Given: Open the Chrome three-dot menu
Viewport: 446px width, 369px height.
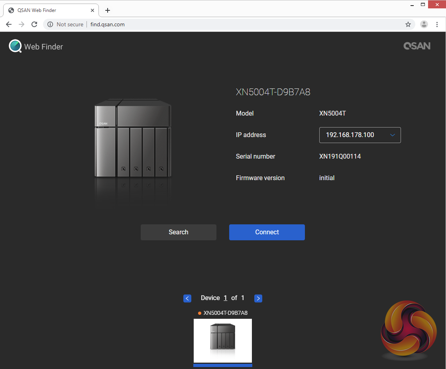Looking at the screenshot, I should (x=437, y=24).
